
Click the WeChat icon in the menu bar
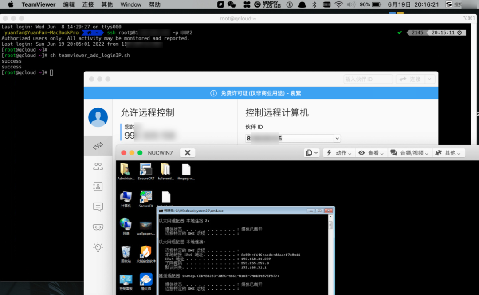click(232, 4)
